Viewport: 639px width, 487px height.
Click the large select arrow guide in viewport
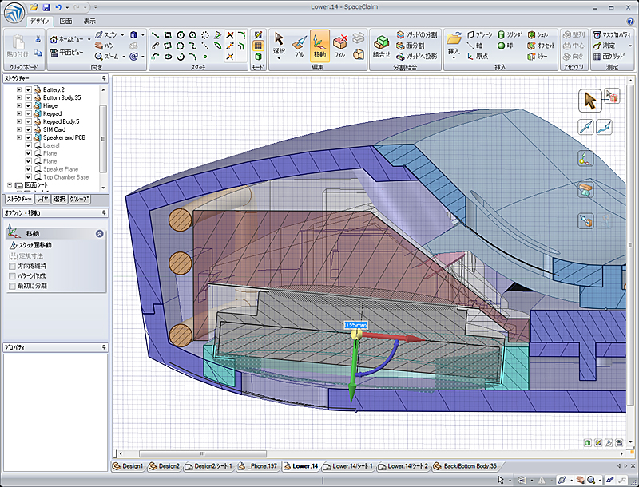[589, 101]
